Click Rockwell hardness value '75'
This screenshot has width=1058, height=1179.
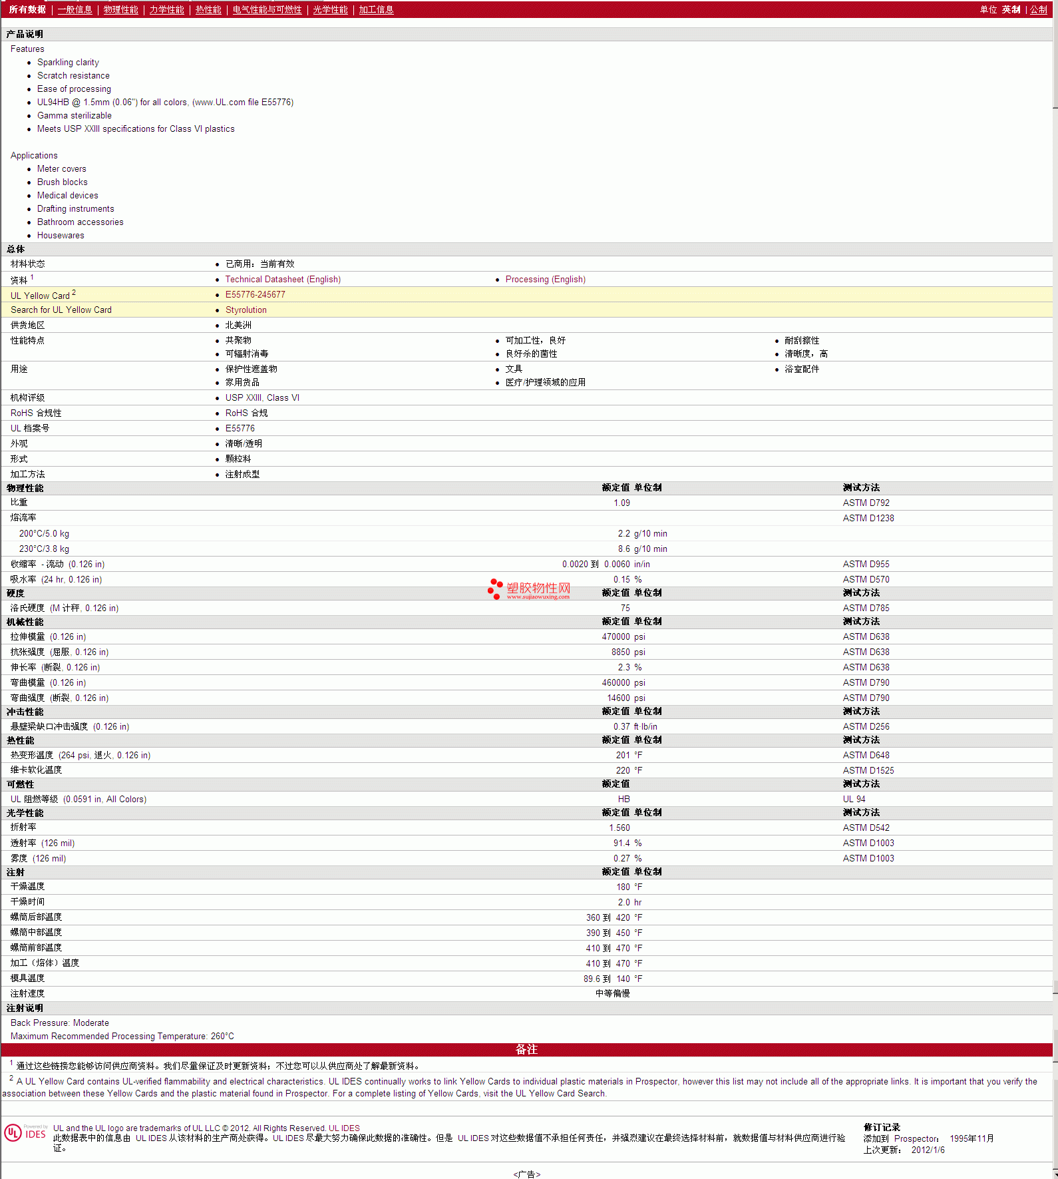click(x=625, y=608)
